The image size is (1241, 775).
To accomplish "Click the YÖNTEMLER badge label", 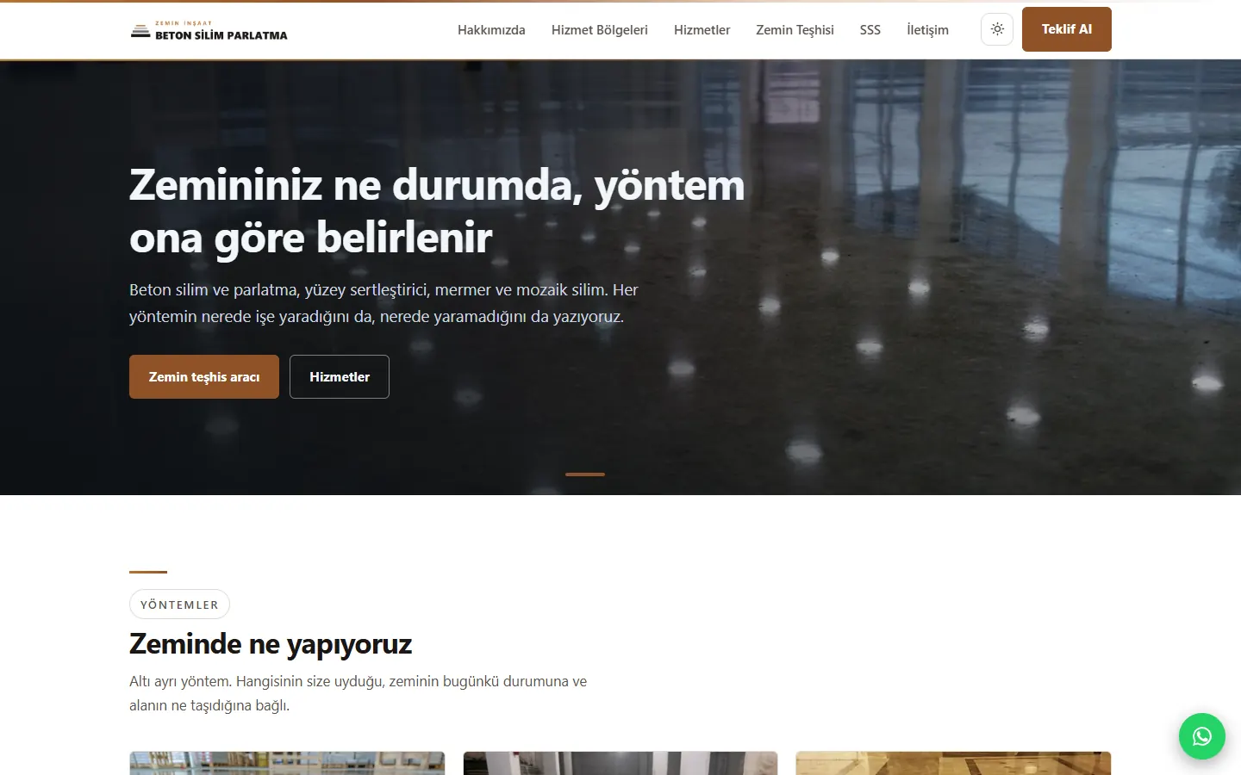I will pos(179,604).
